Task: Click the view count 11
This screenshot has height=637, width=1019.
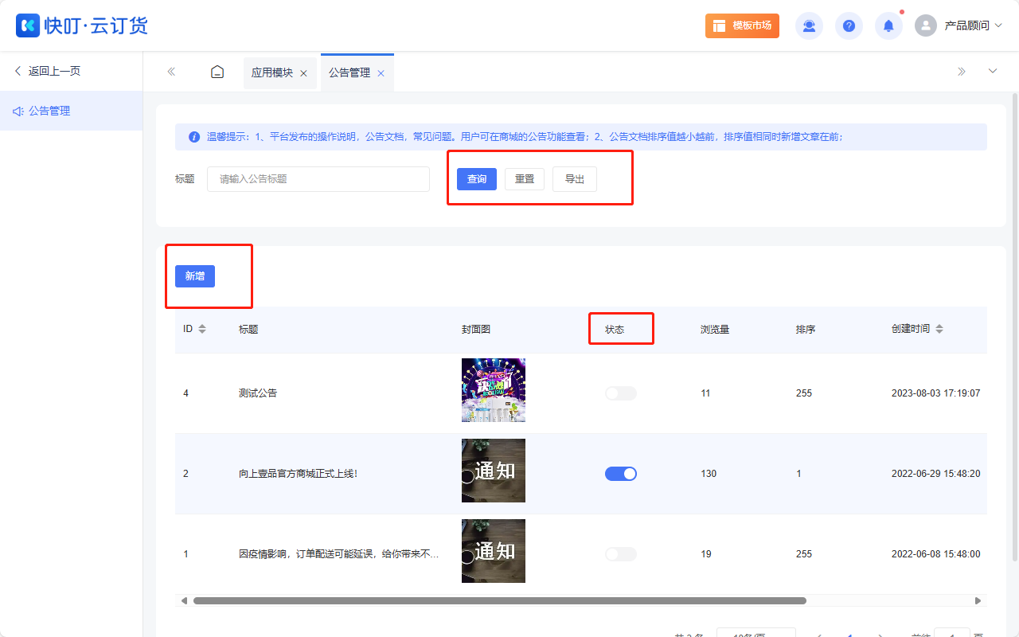Action: click(705, 393)
